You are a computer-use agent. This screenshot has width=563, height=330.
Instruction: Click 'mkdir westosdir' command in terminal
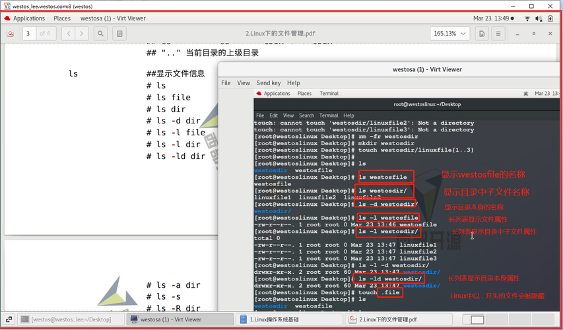(x=386, y=143)
